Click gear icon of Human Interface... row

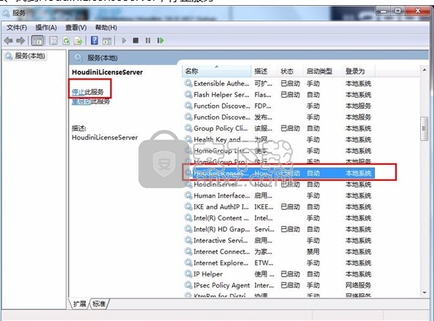click(188, 196)
